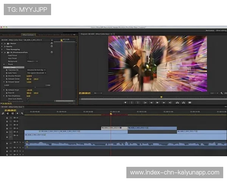
Task: Open the Transition On dropdown
Action: pyautogui.click(x=36, y=70)
